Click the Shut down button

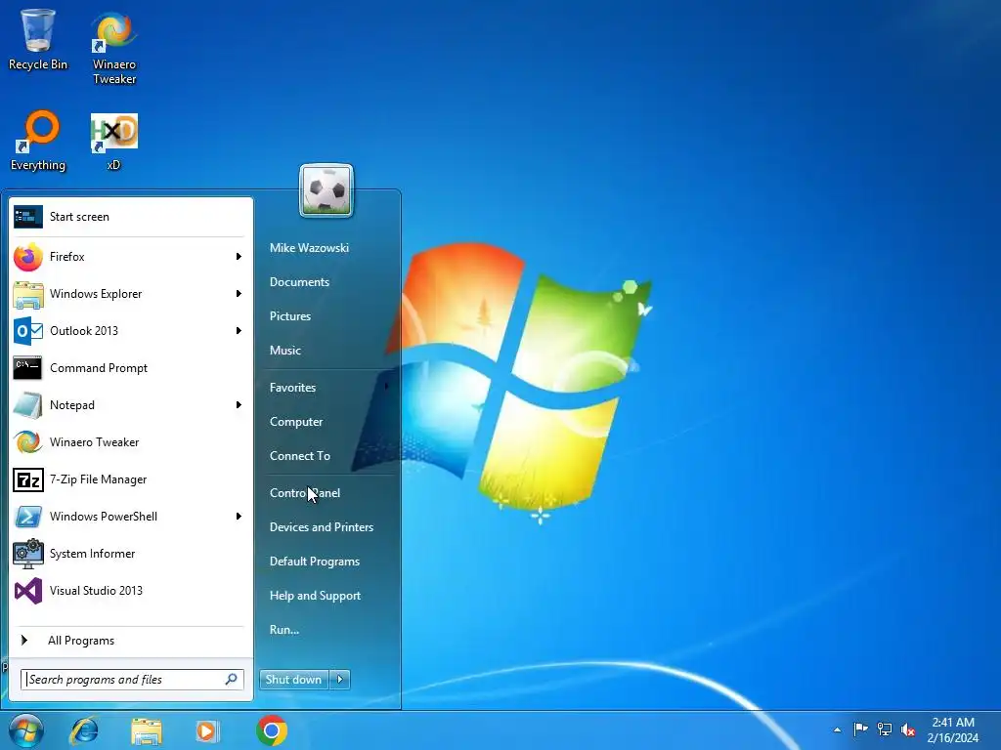pos(293,680)
